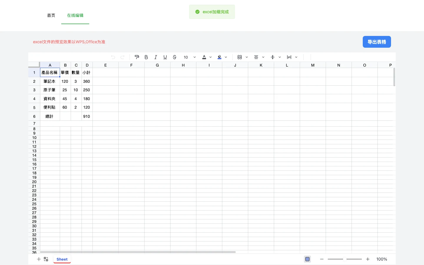Click the merge cells icon

[240, 57]
